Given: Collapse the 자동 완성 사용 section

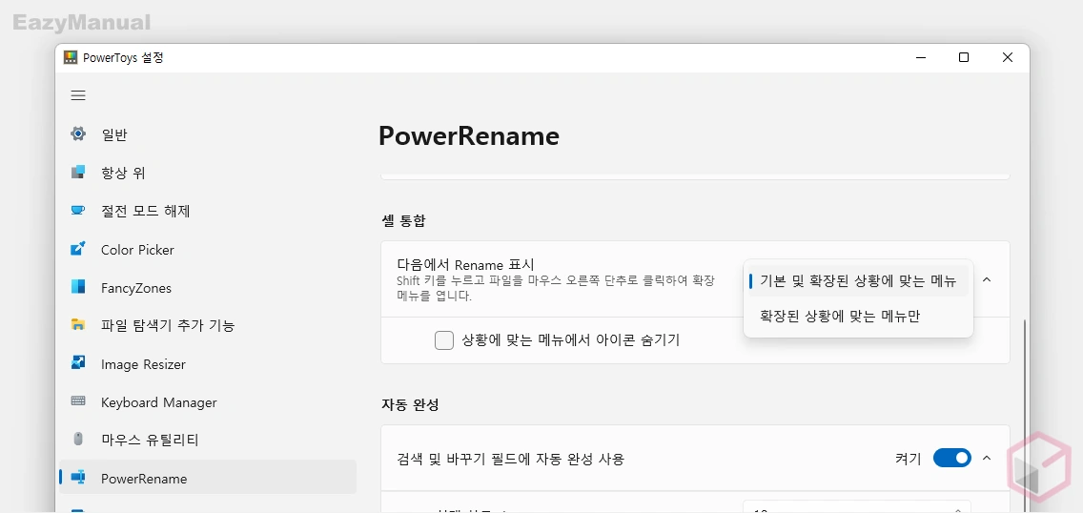Looking at the screenshot, I should pyautogui.click(x=987, y=458).
